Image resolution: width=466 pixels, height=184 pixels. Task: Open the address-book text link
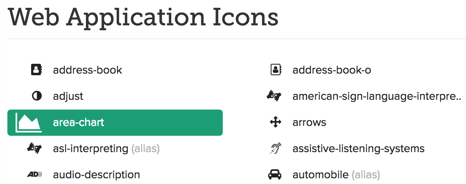click(88, 70)
